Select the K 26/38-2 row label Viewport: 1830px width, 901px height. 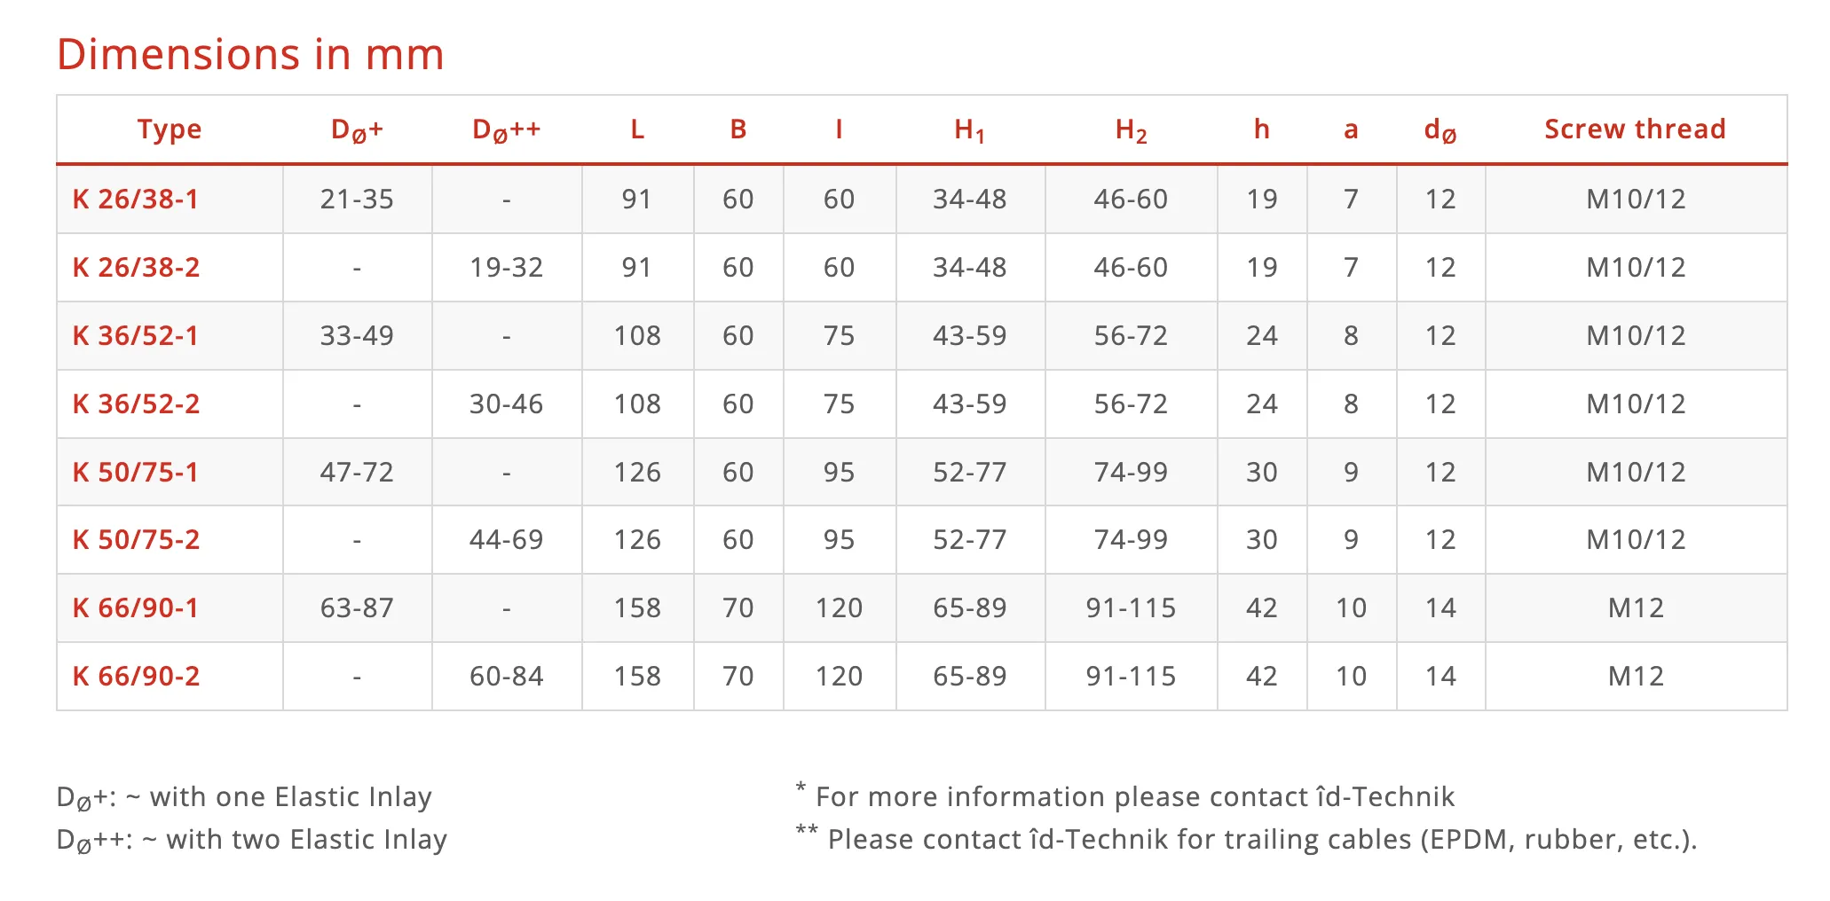pos(136,267)
